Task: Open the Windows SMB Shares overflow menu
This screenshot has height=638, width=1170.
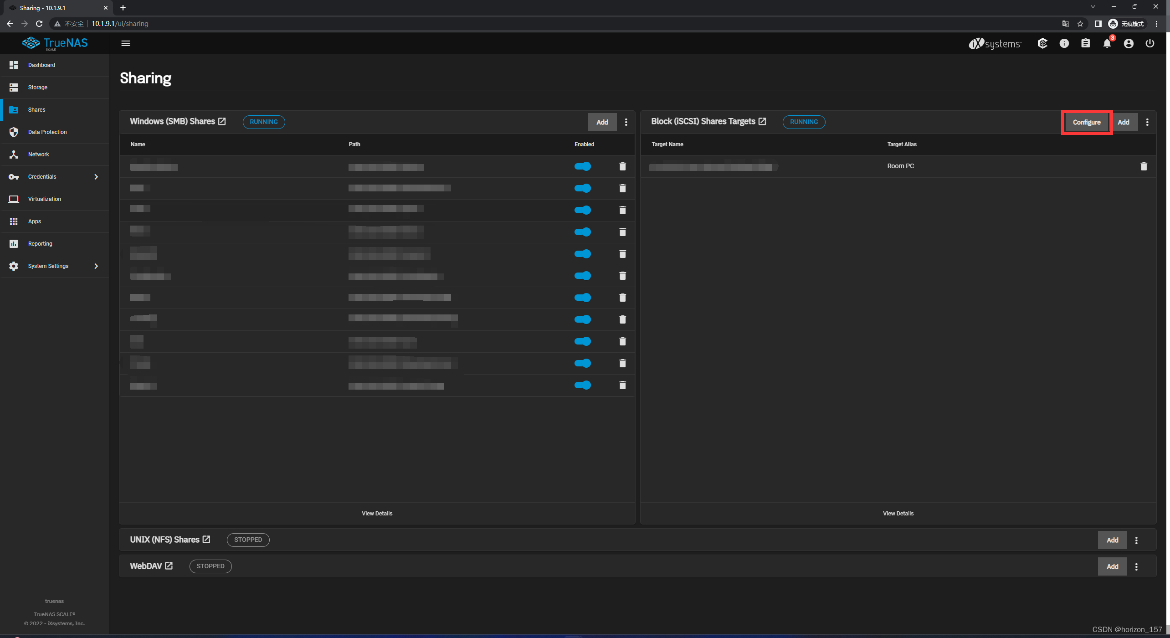Action: coord(626,122)
